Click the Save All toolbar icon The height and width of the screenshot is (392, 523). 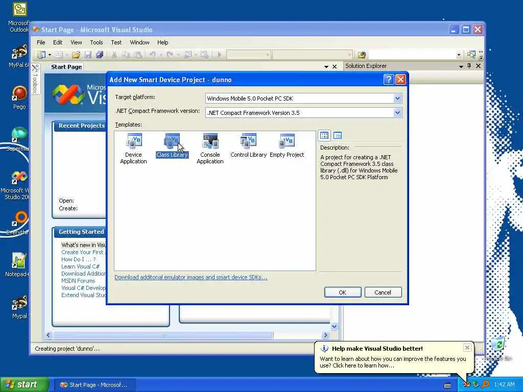point(100,55)
